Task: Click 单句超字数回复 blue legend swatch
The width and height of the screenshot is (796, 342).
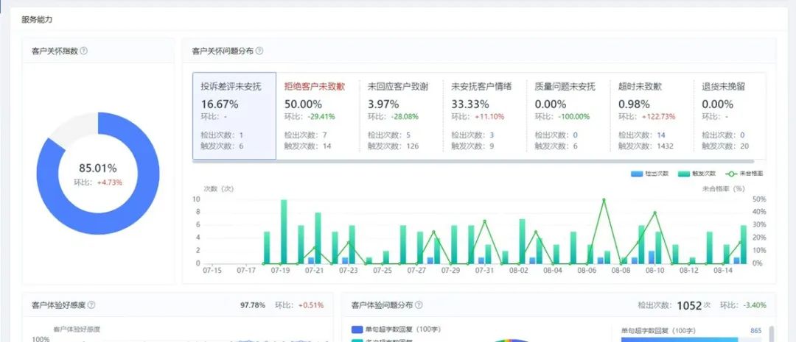Action: click(x=357, y=329)
